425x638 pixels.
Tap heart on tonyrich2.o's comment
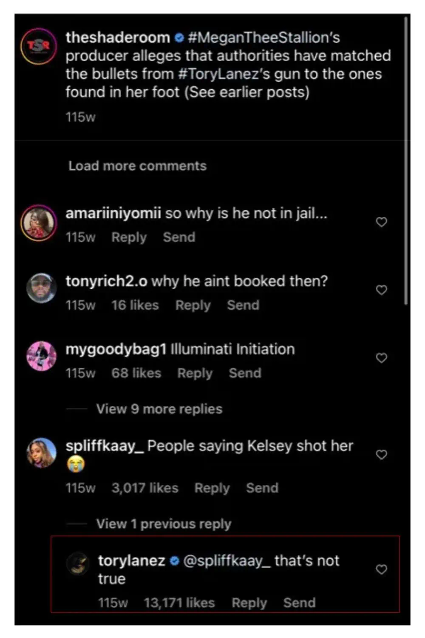click(x=381, y=290)
